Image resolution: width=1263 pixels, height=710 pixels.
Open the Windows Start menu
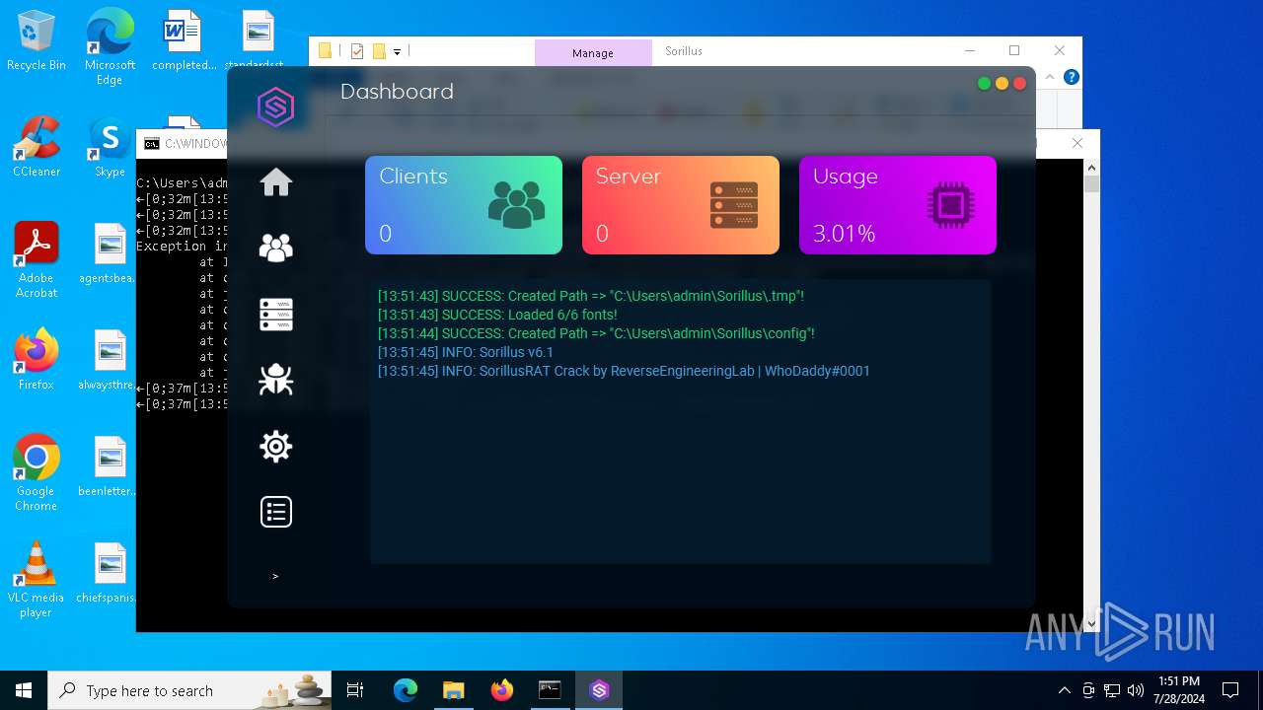pyautogui.click(x=24, y=690)
